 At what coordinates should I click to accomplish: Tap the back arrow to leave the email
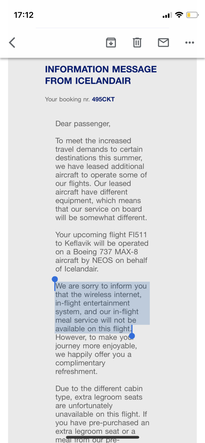pos(12,43)
